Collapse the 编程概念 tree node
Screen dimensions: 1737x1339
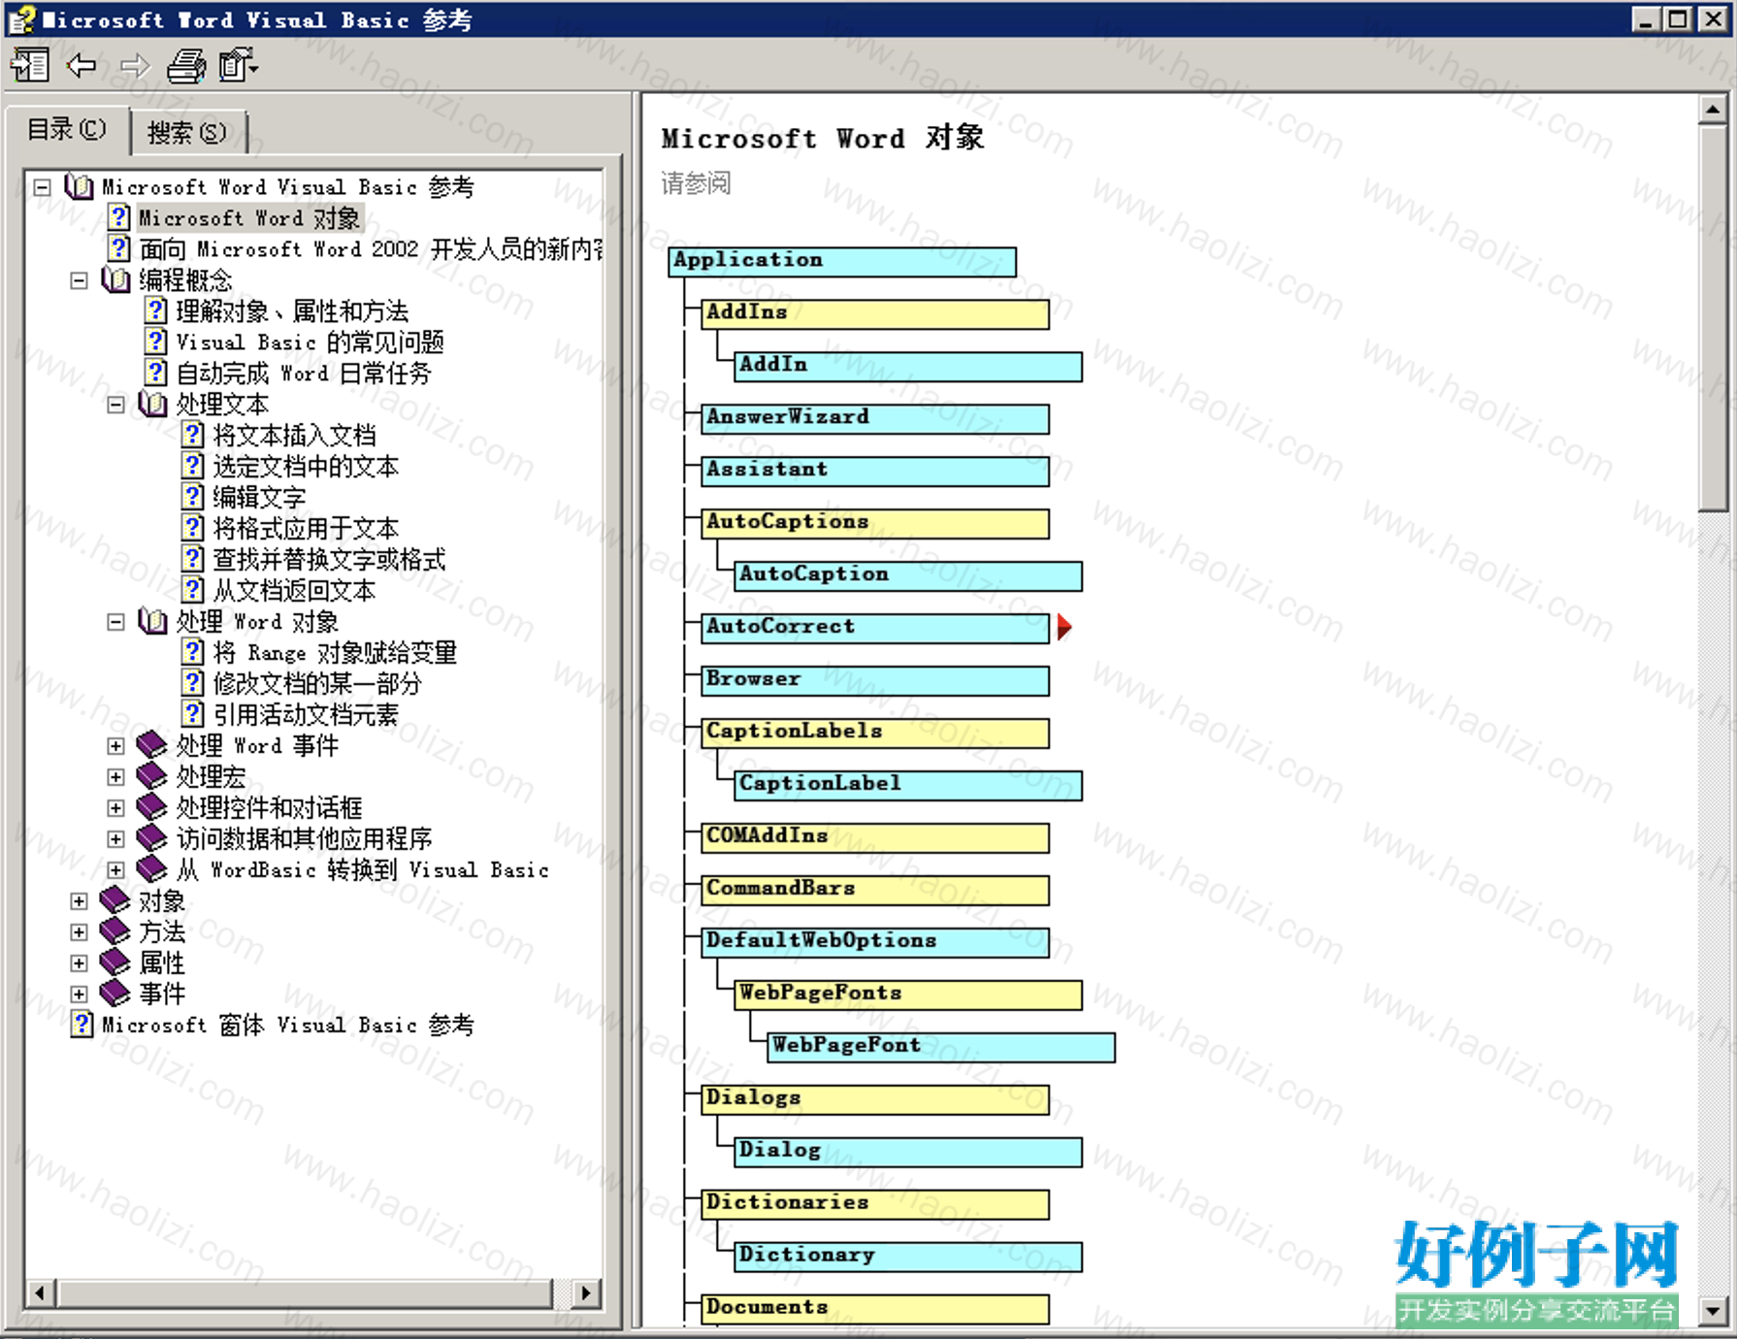pyautogui.click(x=79, y=280)
